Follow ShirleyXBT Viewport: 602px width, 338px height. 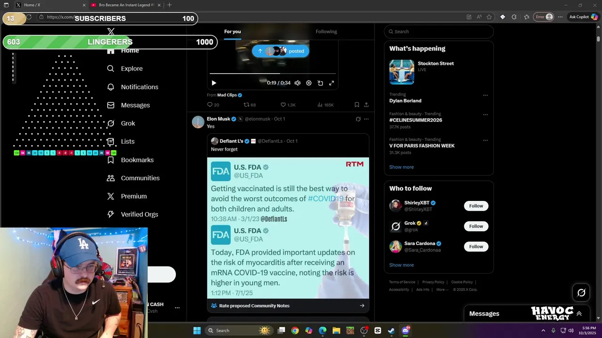(476, 206)
